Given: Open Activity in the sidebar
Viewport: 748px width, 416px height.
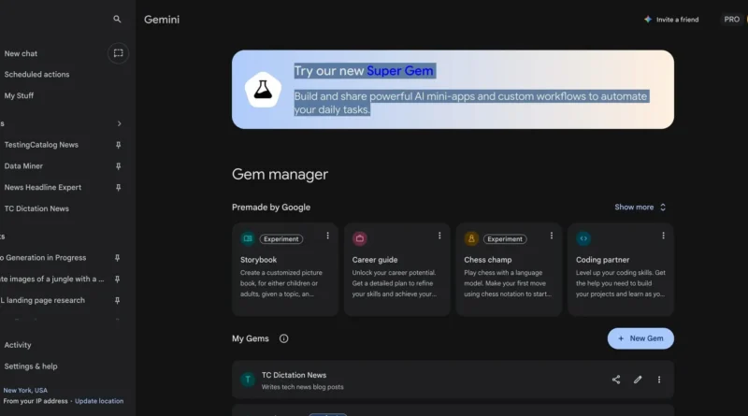Looking at the screenshot, I should click(x=18, y=345).
